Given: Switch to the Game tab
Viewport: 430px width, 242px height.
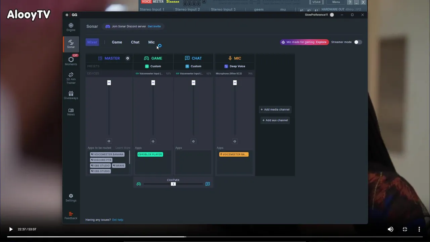Looking at the screenshot, I should 117,42.
